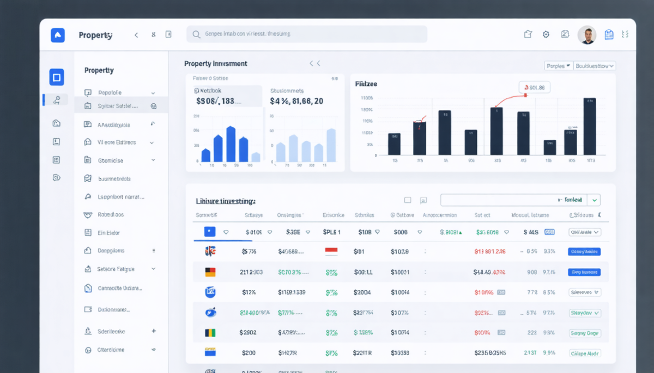Click the 'Cikipe Alsdr' green button
654x373 pixels.
[x=584, y=353]
